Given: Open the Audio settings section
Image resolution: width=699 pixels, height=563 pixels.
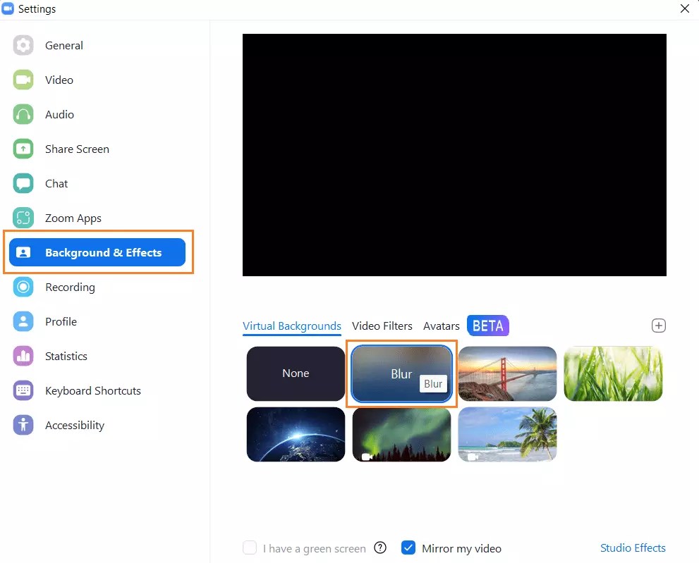Looking at the screenshot, I should [59, 114].
